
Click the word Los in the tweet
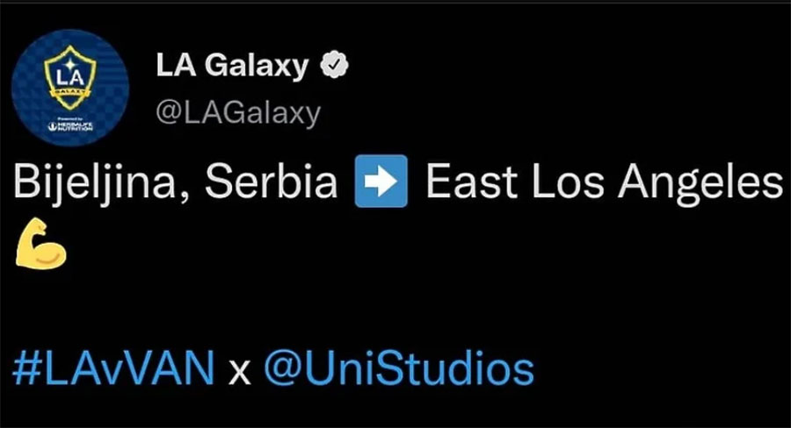coord(567,182)
